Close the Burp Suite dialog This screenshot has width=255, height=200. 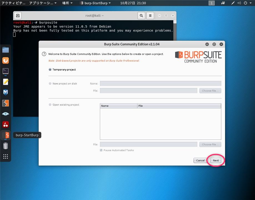click(x=221, y=44)
